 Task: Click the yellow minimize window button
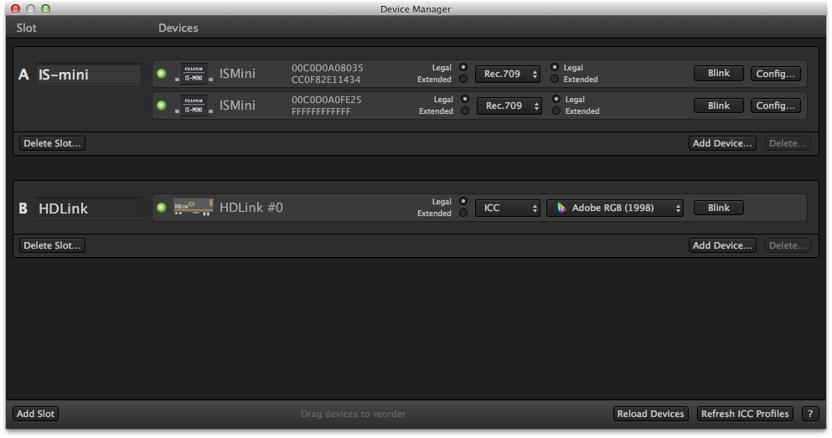pos(31,9)
